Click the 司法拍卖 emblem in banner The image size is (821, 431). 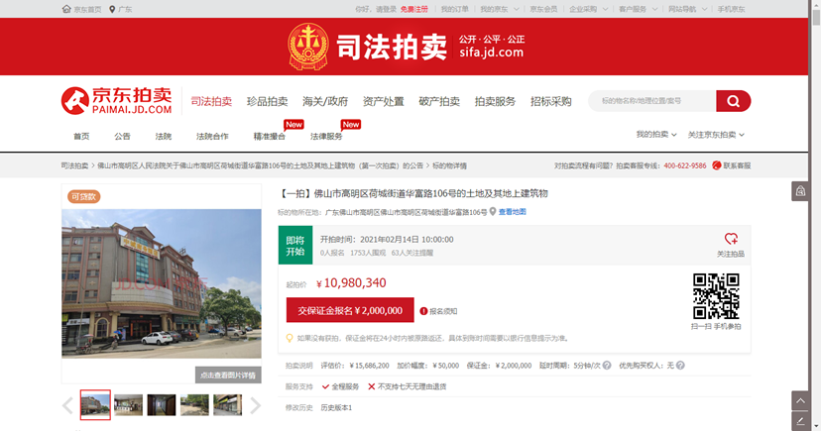308,47
